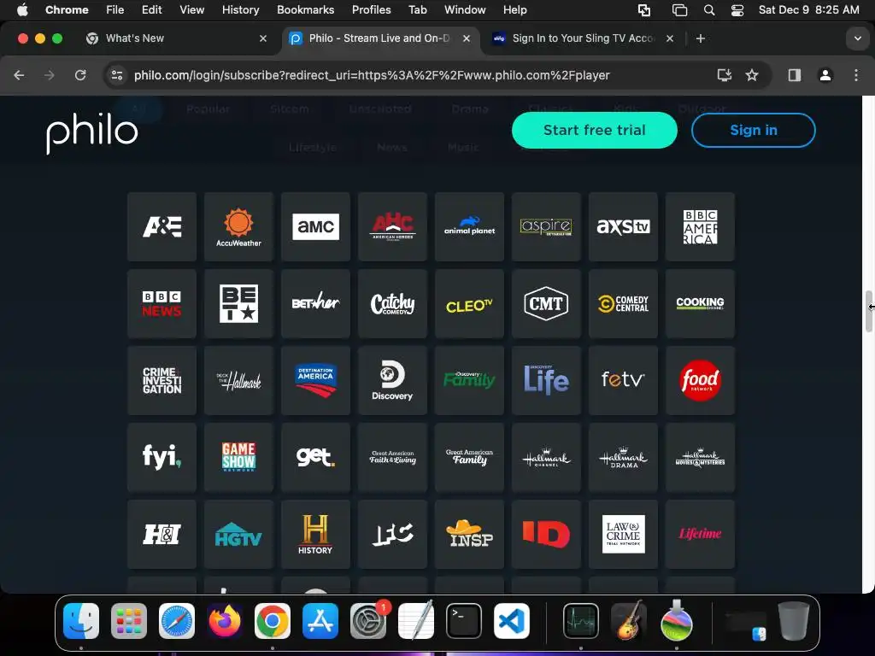Select the HGTV channel tile
Image resolution: width=875 pixels, height=656 pixels.
coord(239,535)
